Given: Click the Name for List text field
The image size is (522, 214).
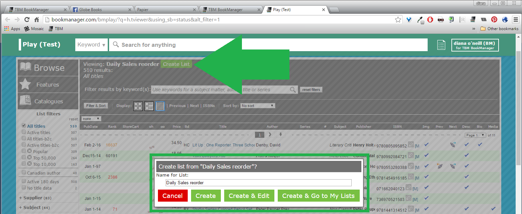Looking at the screenshot, I should (x=258, y=183).
